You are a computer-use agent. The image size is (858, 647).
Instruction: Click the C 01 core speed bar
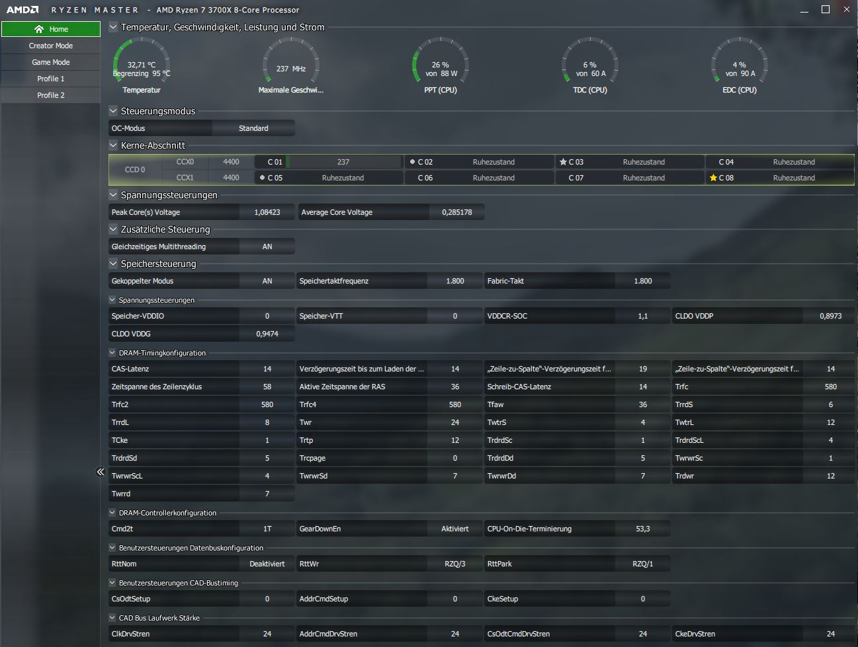(343, 162)
